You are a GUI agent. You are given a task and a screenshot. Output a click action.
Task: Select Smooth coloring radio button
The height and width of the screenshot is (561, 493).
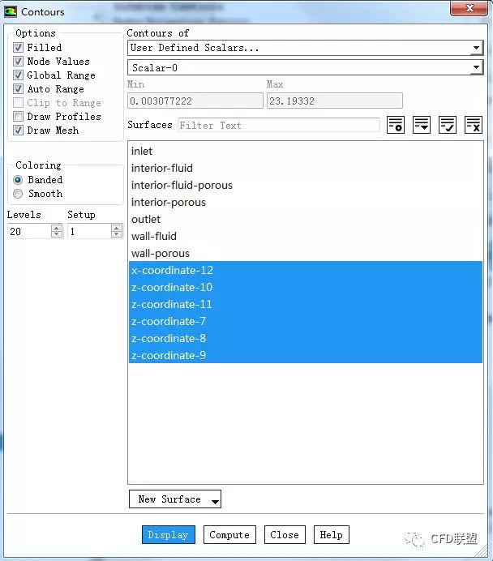(x=18, y=194)
